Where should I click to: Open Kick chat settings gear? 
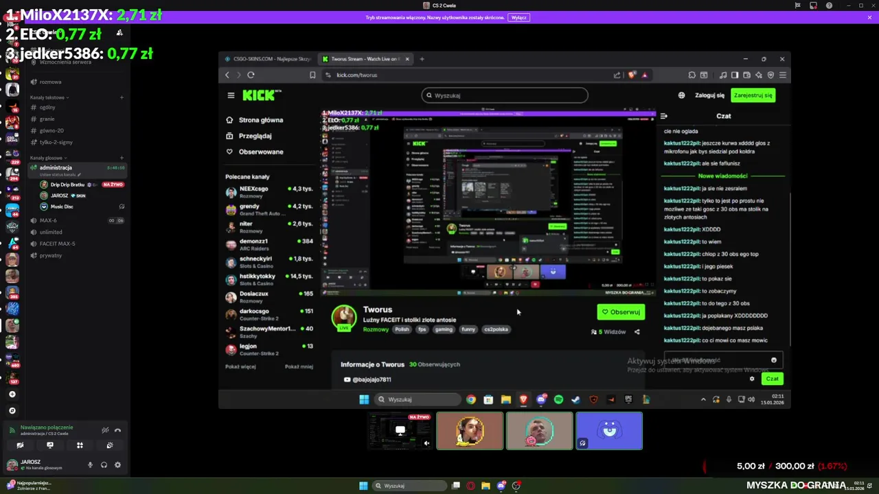click(x=752, y=379)
